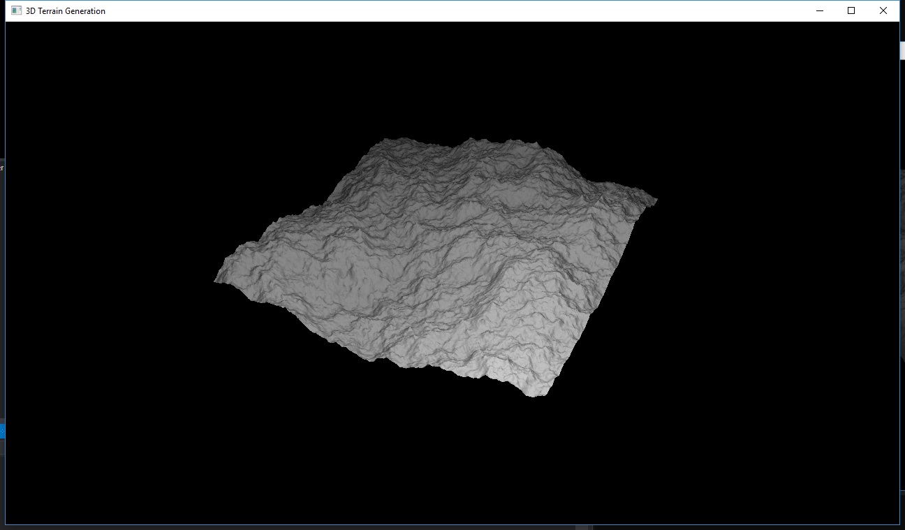Click the '3D Terrain Generation' title text
905x530 pixels.
66,11
